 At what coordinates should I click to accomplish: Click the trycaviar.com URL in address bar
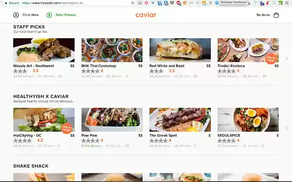pos(52,3)
